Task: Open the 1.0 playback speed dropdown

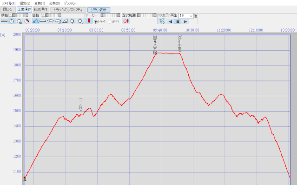Action: coord(186,16)
